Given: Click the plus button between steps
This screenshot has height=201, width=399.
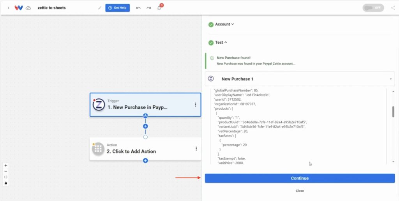Looking at the screenshot, I should pyautogui.click(x=145, y=126).
